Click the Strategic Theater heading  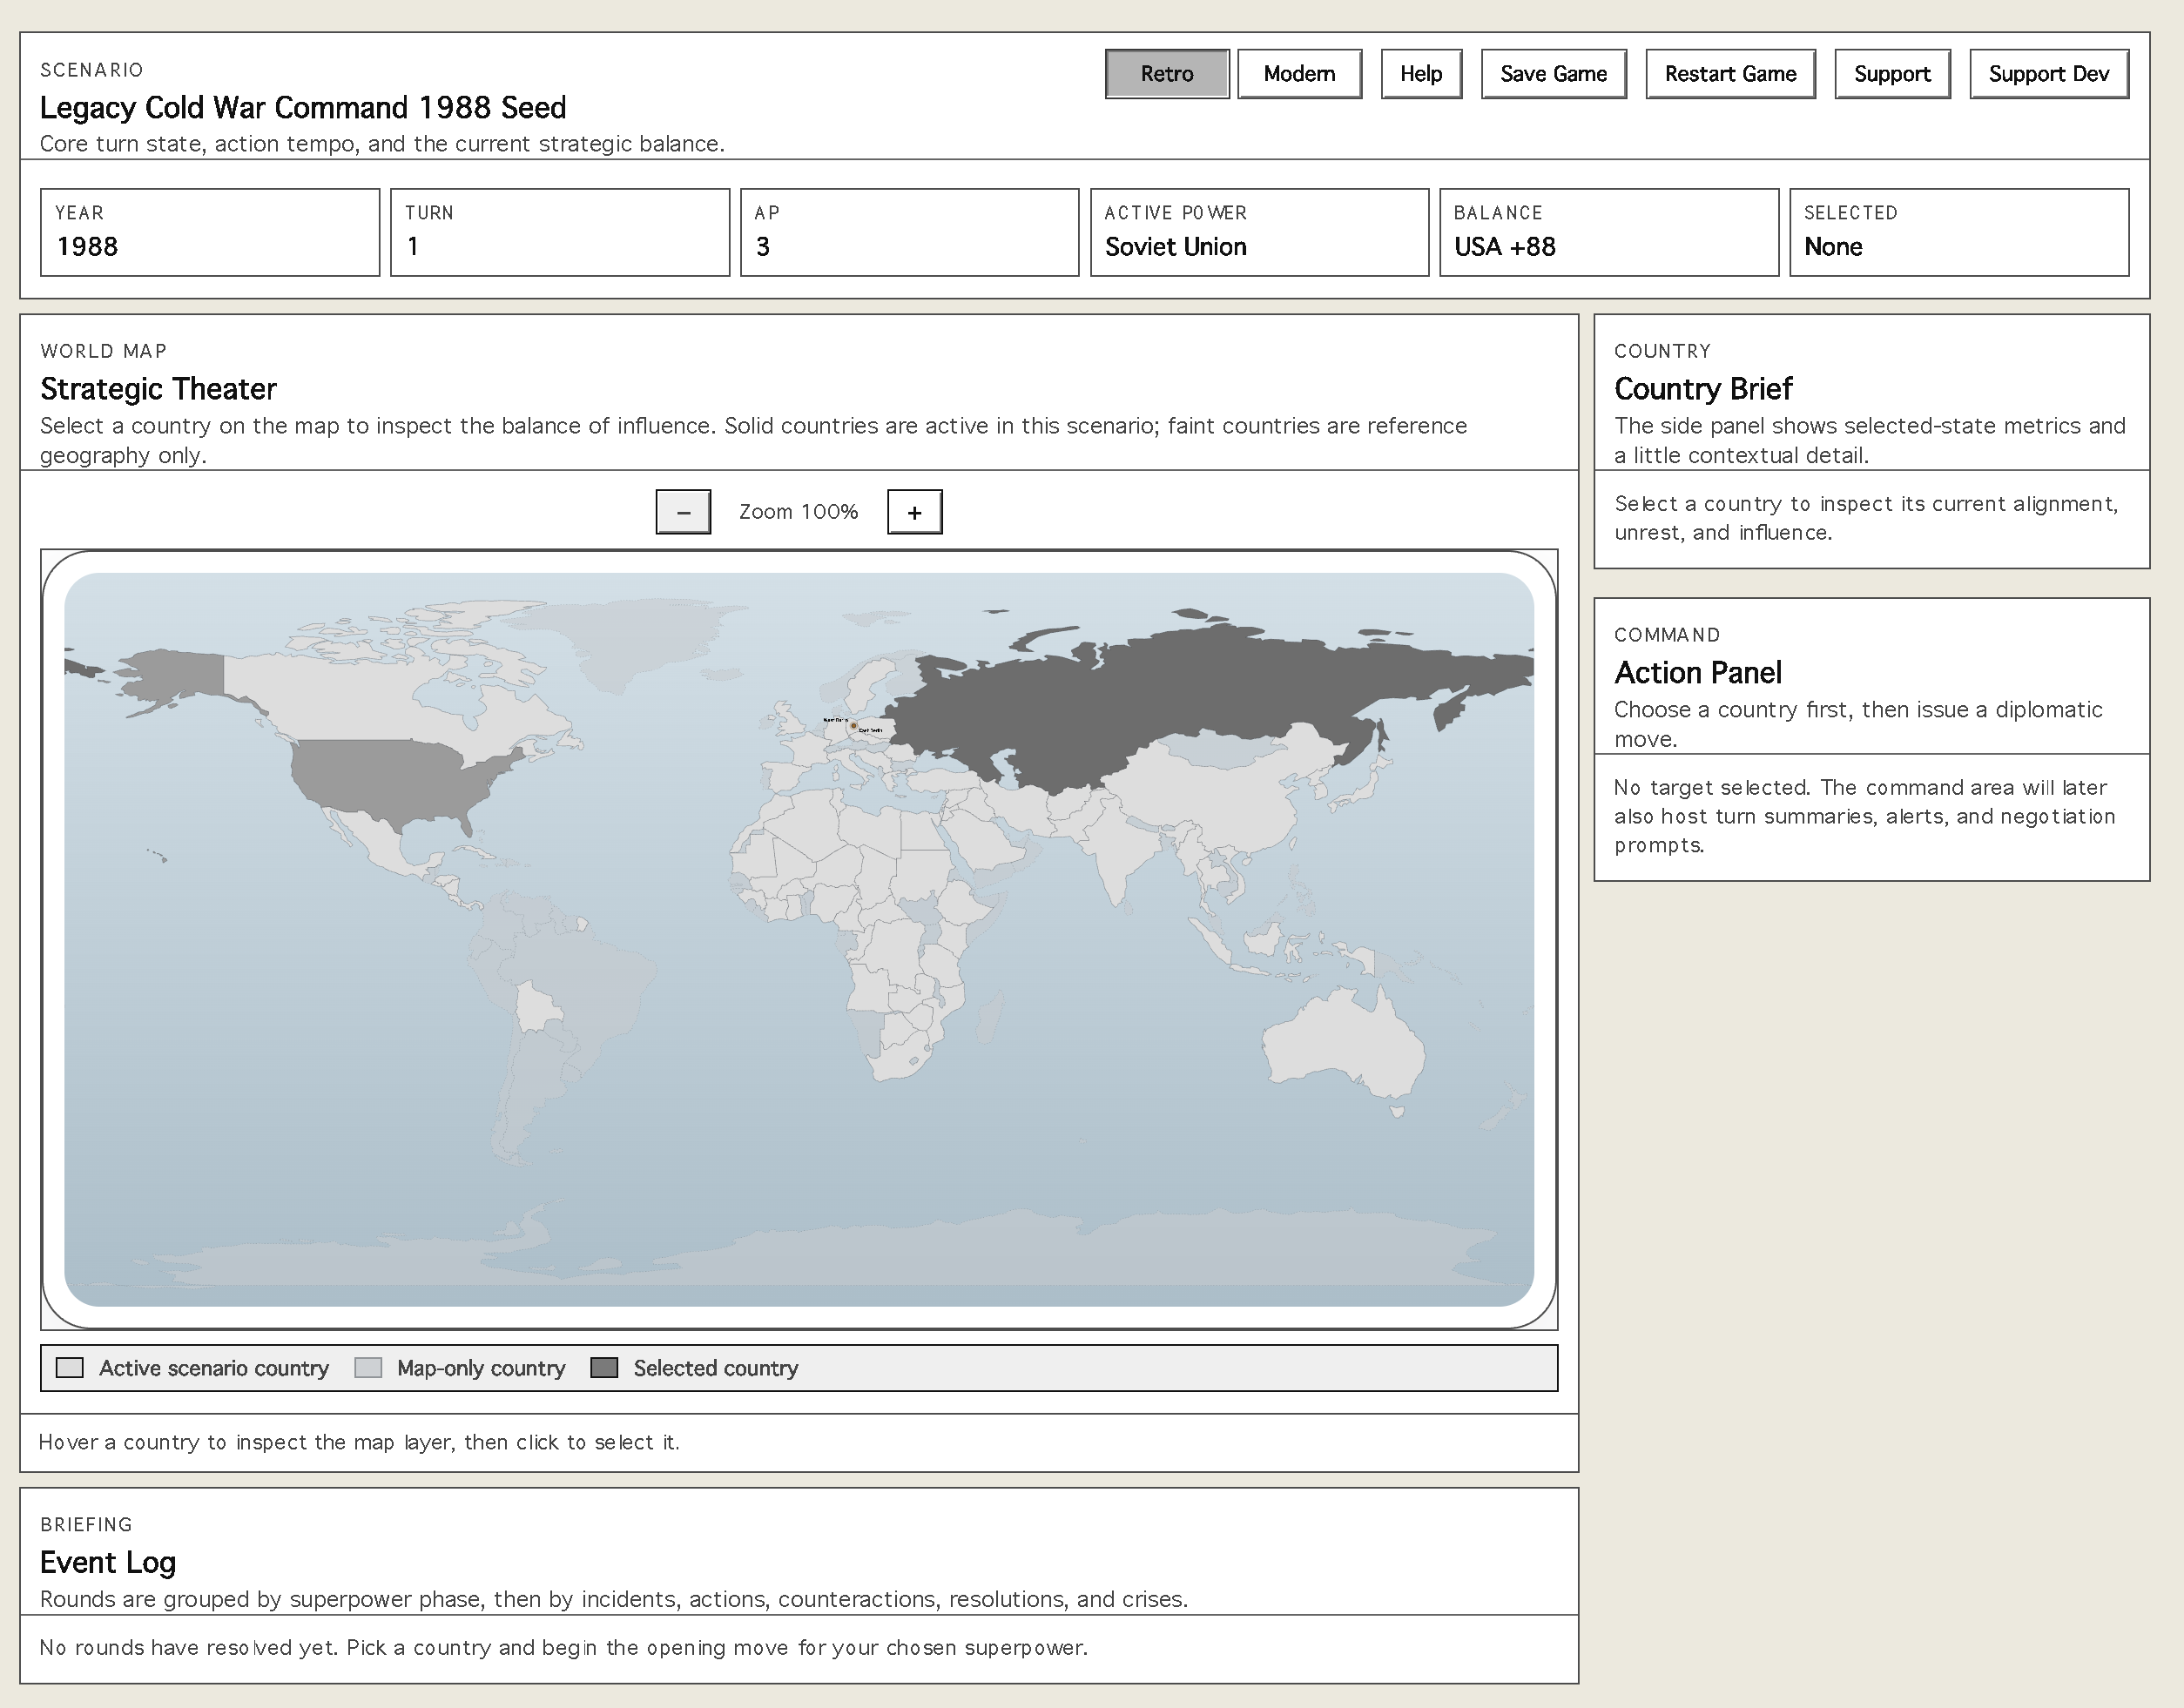[158, 389]
